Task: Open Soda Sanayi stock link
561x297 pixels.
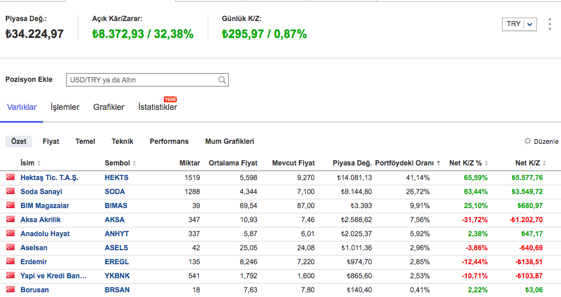Action: (41, 192)
